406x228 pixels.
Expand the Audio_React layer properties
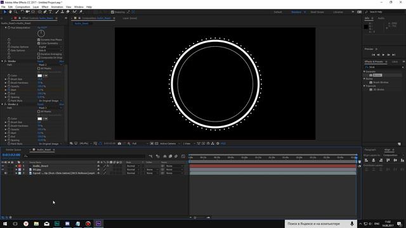click(16, 166)
